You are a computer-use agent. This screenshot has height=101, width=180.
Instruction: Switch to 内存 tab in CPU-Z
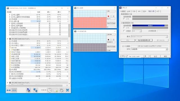coord(134,11)
